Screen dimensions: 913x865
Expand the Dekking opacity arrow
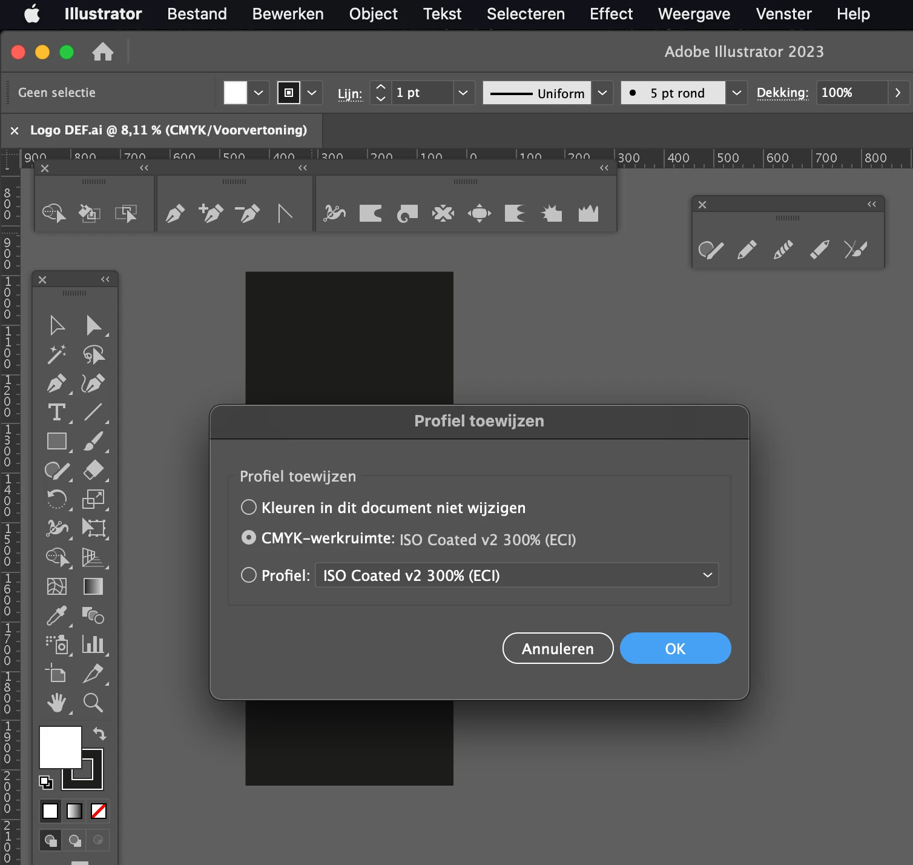[x=898, y=93]
